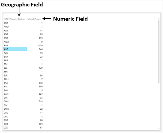163x133 pixels.
Task: Click the vertical scrollbar thumb
Action: [x=159, y=51]
